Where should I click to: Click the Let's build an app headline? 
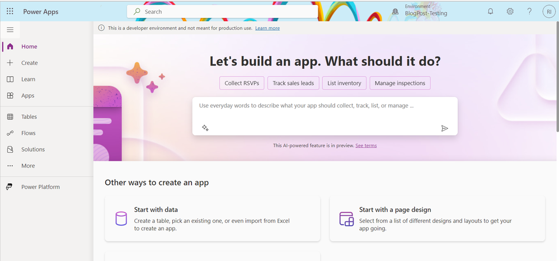[325, 62]
